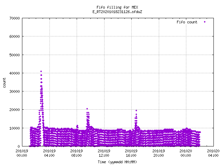220x165 pixels.
Task: Click the chart title 'Fifo filling for MEX'
Action: click(x=117, y=7)
